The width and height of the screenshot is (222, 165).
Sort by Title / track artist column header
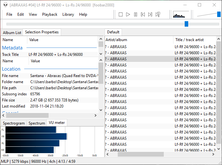[195, 40]
